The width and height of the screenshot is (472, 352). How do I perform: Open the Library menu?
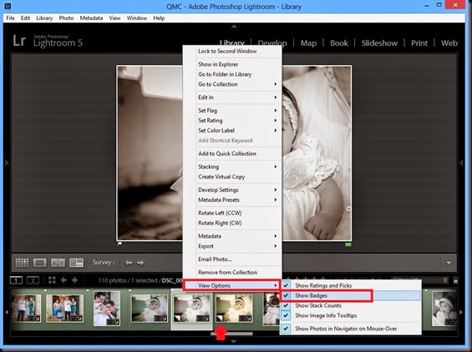[x=44, y=18]
